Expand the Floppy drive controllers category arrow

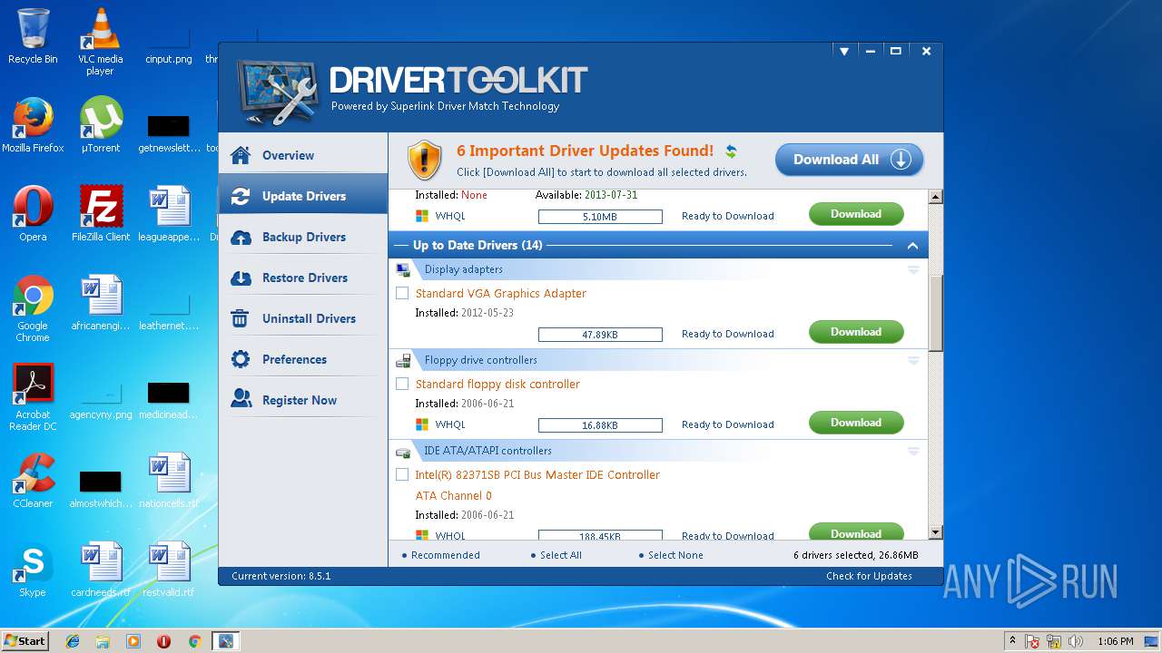pos(913,360)
